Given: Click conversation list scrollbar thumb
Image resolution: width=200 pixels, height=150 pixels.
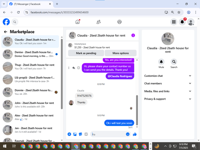Looking at the screenshot, I should click(x=62, y=74).
